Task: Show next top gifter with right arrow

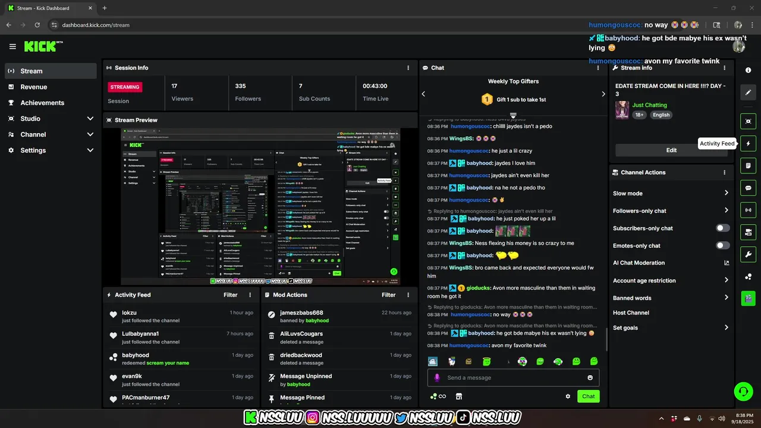Action: 603,94
